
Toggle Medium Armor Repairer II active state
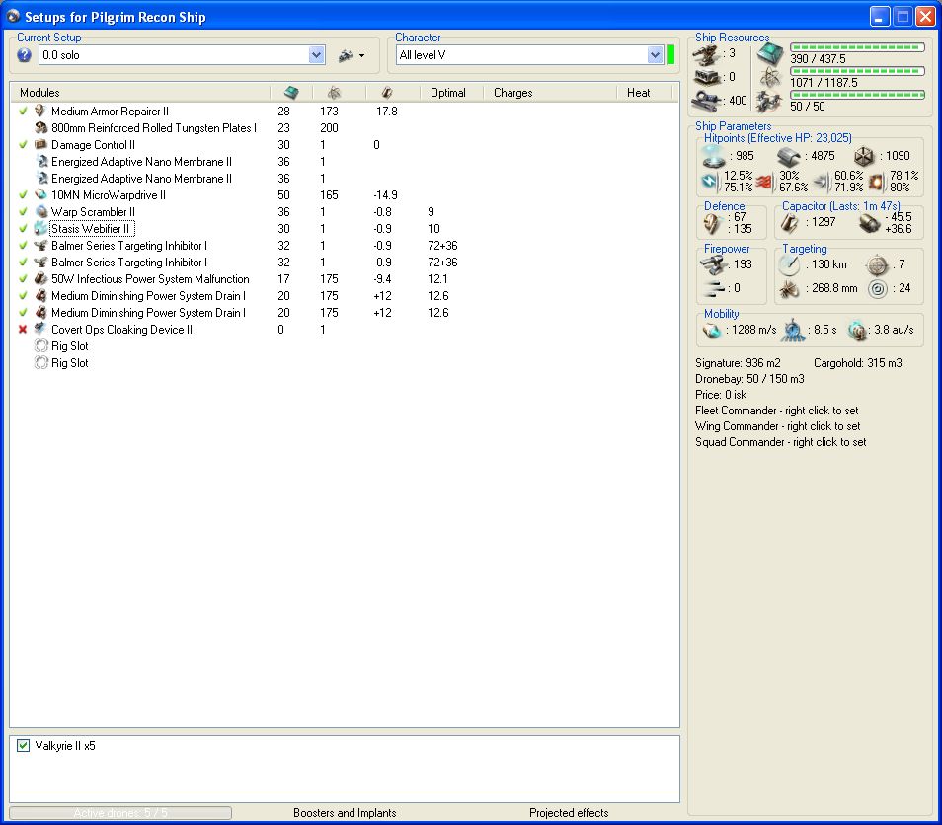23,112
